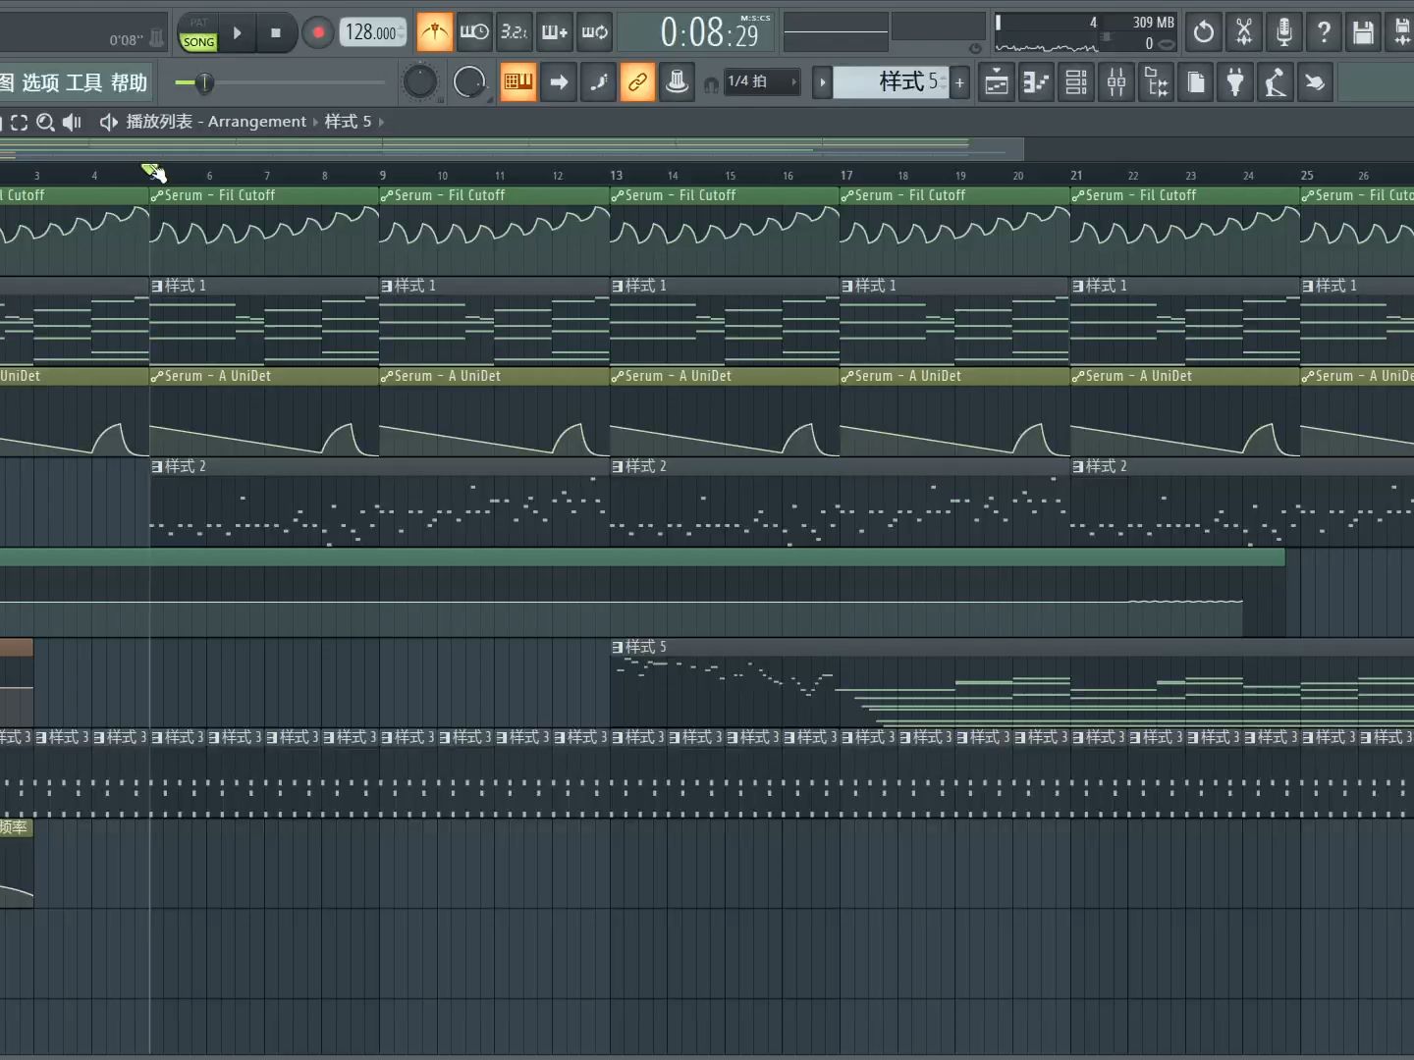Click playlist header fullscreen bracket icon
Image resolution: width=1414 pixels, height=1060 pixels.
[x=19, y=122]
